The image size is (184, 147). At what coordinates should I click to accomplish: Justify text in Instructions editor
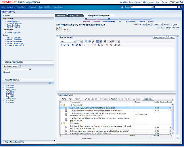tap(95, 45)
